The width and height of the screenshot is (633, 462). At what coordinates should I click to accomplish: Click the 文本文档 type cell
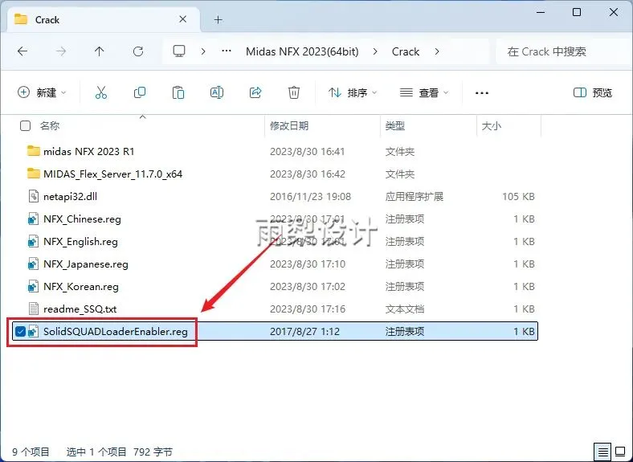405,309
